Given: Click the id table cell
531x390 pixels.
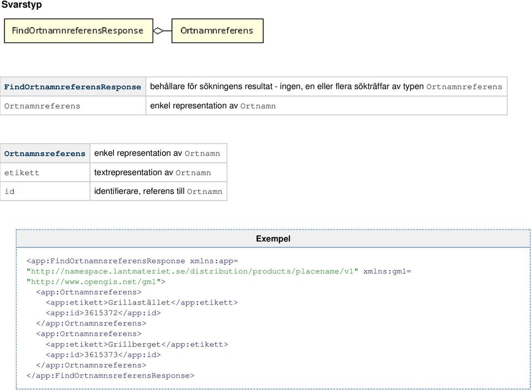Looking at the screenshot, I should pyautogui.click(x=45, y=192).
